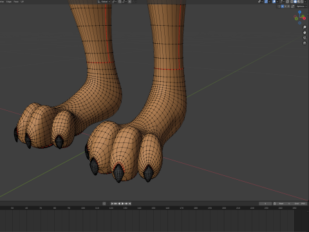
Task: Toggle proportional editing
Action: (129, 1)
